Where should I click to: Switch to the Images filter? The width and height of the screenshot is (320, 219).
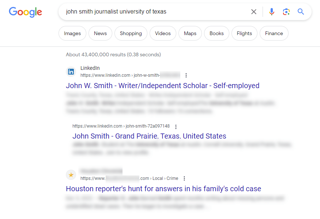click(x=72, y=33)
